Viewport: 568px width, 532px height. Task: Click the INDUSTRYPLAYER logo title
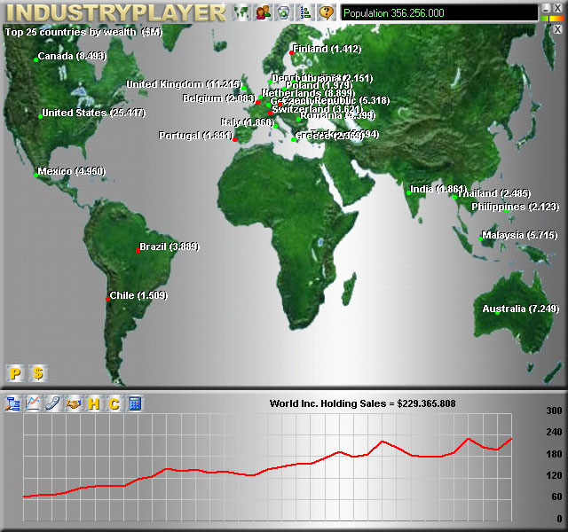(116, 12)
